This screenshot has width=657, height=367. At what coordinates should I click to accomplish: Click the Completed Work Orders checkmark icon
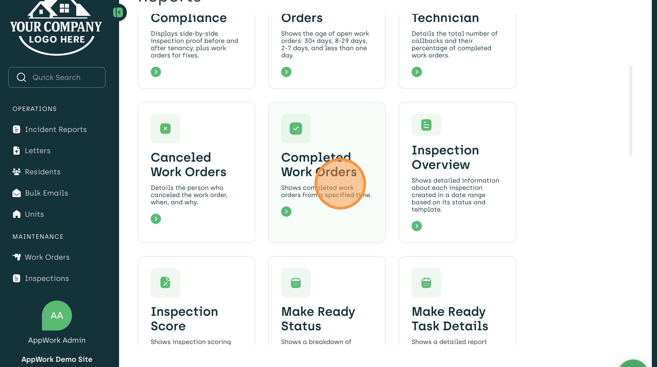click(296, 129)
